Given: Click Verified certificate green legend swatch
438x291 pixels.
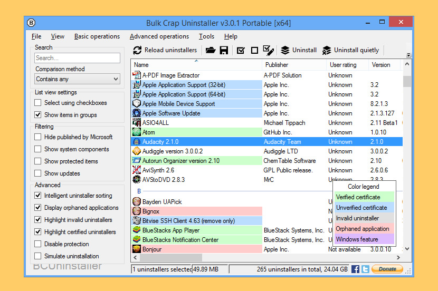Looking at the screenshot, I should (364, 197).
